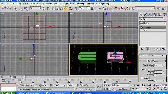The height and width of the screenshot is (94, 168).
Task: Toggle Absolute/Offset transform type-in mode
Action: 36,85
